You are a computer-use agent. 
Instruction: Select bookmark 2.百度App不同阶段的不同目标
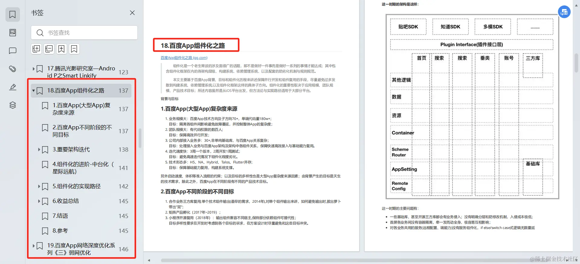click(x=82, y=131)
